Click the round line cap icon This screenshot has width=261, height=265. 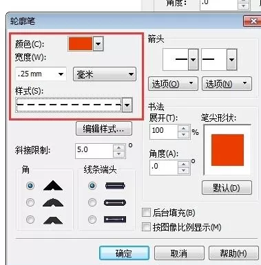(115, 203)
